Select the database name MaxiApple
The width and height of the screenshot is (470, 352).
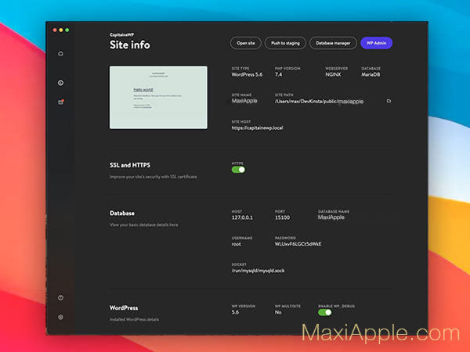[x=331, y=217]
